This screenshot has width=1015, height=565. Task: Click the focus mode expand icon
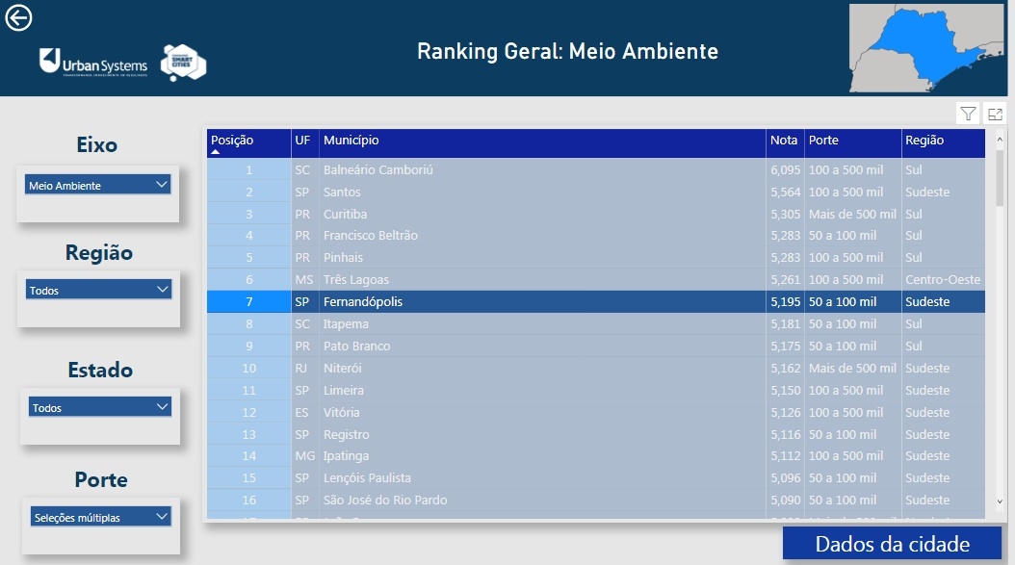pos(994,114)
